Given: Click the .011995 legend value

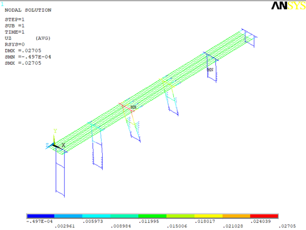Looking at the screenshot, I should click(149, 221).
